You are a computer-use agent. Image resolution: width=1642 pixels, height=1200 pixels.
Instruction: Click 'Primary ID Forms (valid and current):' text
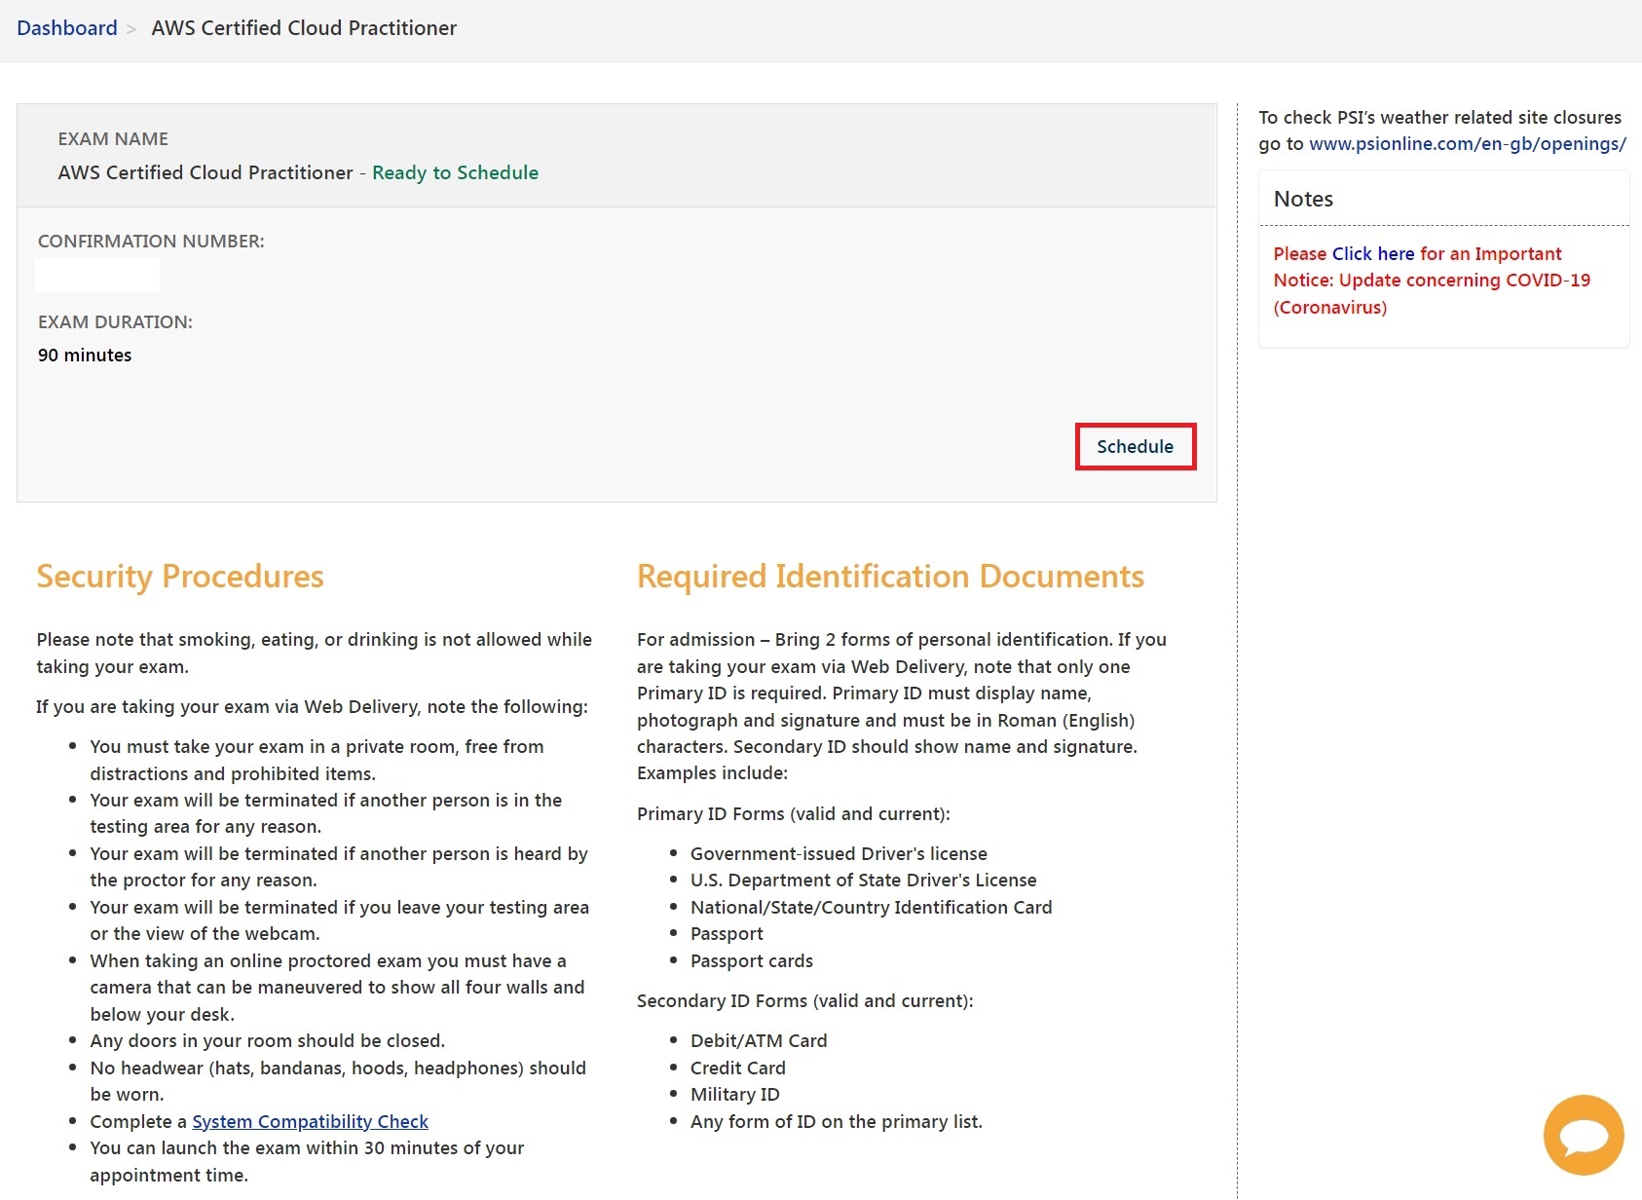pyautogui.click(x=794, y=813)
